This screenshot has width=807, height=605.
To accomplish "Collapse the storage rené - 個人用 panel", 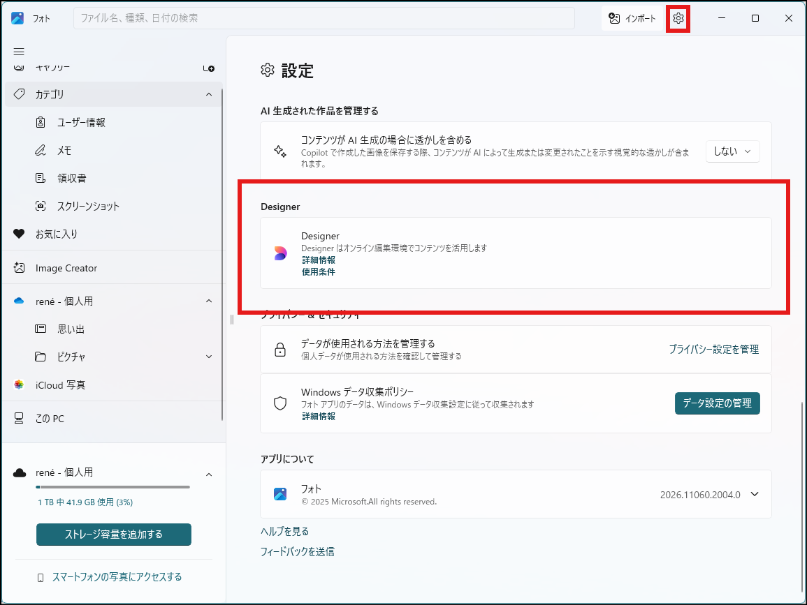I will pos(209,475).
